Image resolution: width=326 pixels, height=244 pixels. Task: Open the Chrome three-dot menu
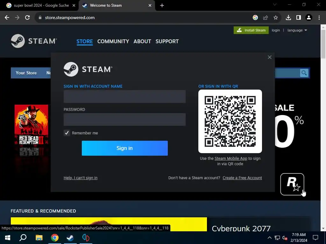point(319,18)
